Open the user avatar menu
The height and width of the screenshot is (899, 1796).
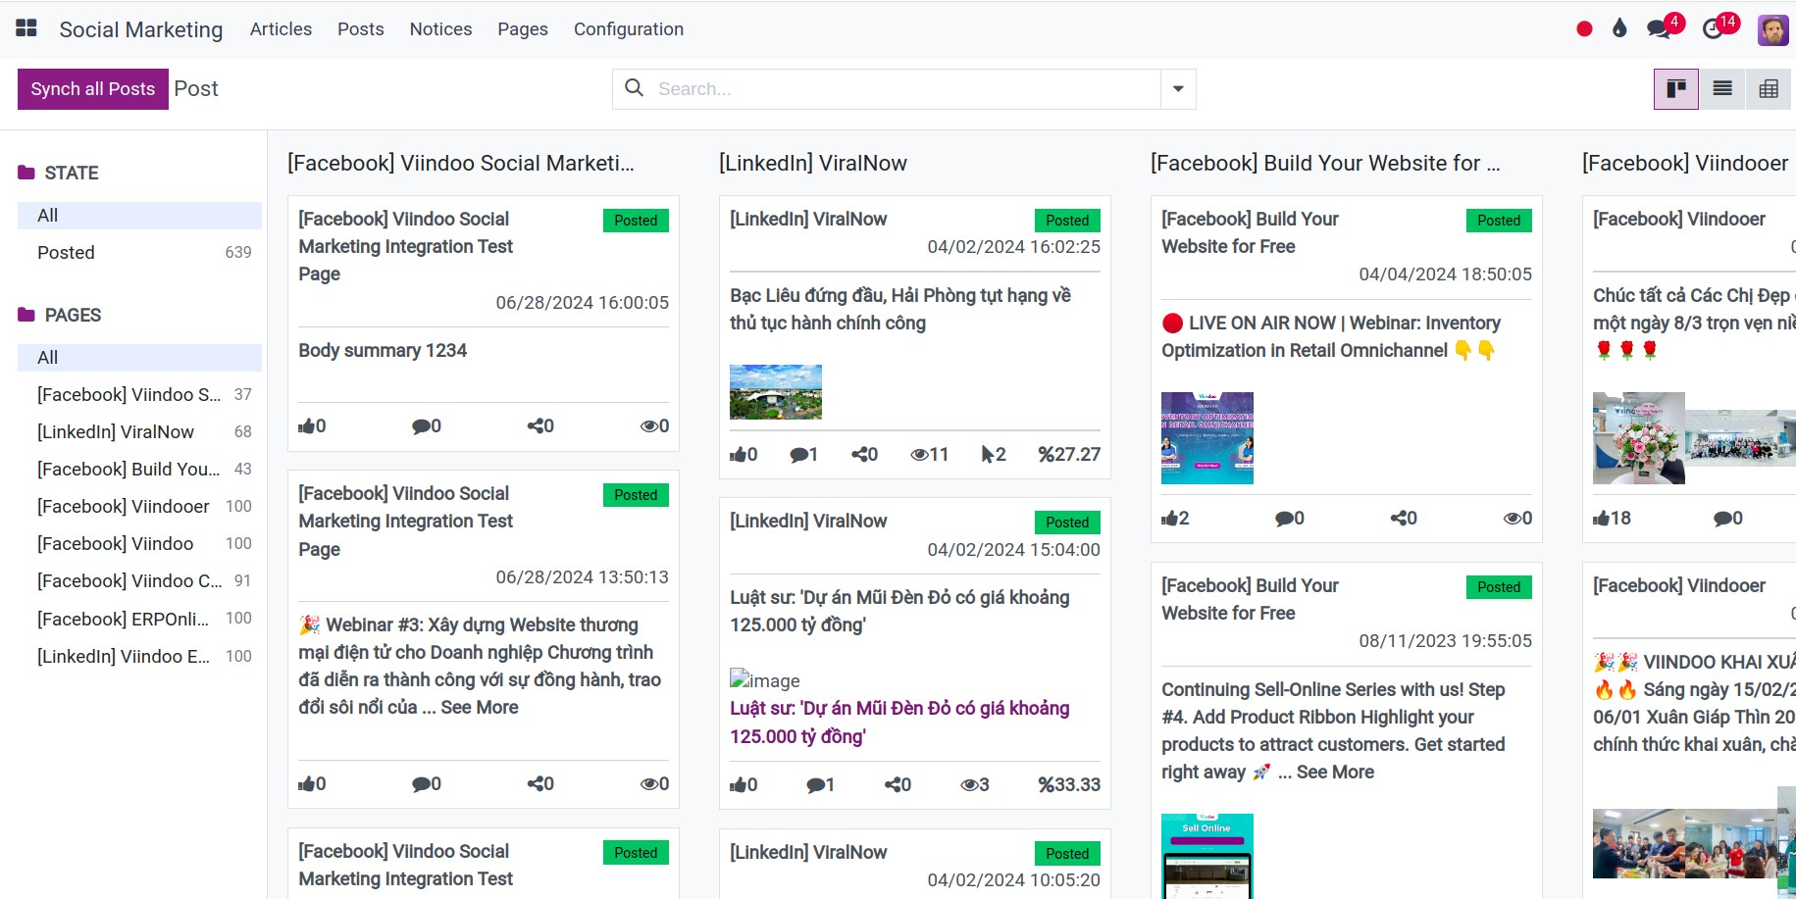tap(1772, 29)
